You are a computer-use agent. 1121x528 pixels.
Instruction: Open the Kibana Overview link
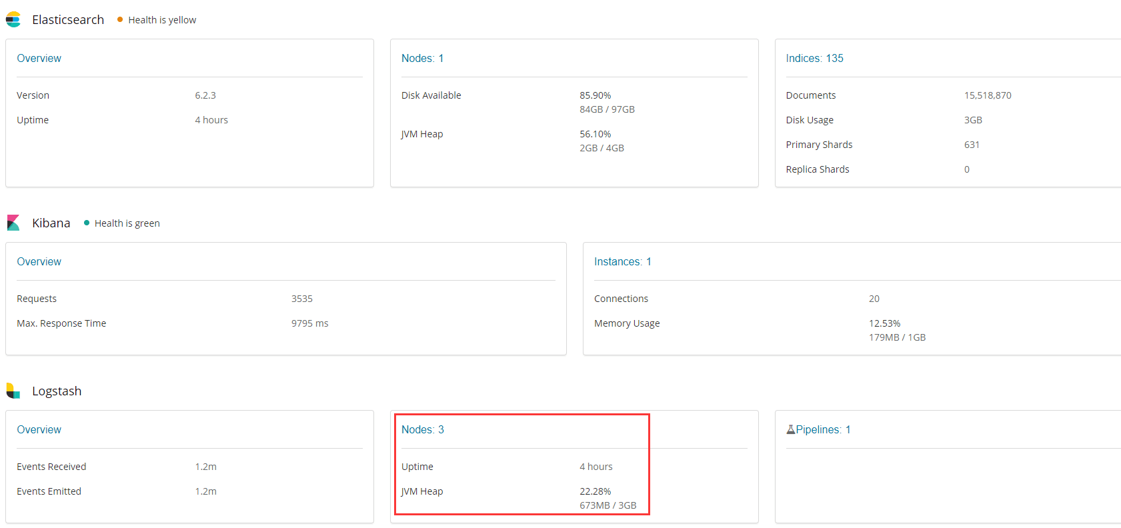tap(39, 261)
